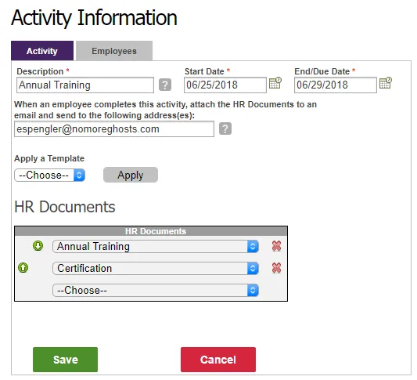Focus the Description input field
The image size is (417, 380).
[85, 85]
